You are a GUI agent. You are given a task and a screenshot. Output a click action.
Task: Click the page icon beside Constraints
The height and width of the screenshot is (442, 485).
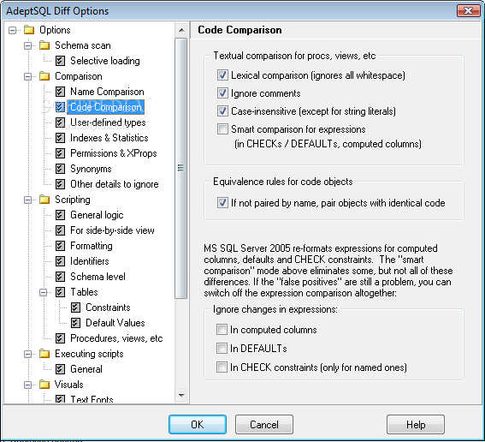tap(75, 308)
